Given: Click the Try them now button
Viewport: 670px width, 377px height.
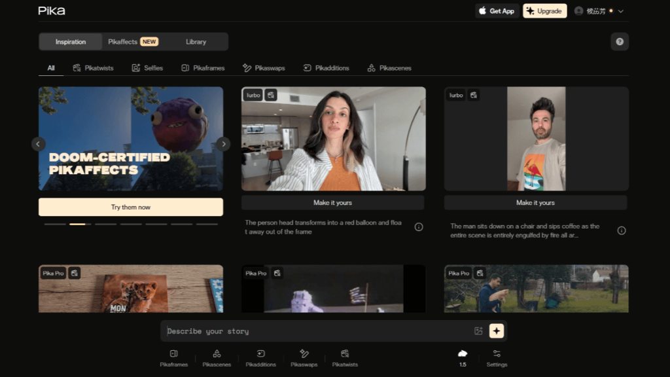Looking at the screenshot, I should point(131,207).
